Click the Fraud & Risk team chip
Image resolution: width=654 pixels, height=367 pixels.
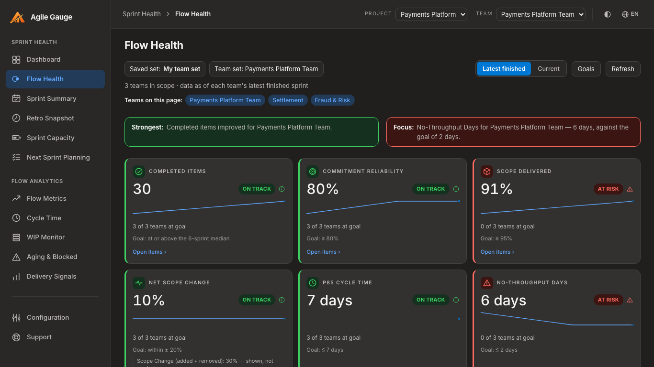coord(332,100)
